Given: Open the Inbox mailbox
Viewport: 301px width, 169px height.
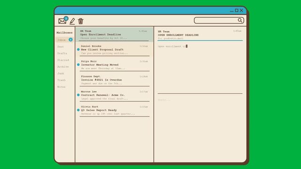Looking at the screenshot, I should pos(64,40).
